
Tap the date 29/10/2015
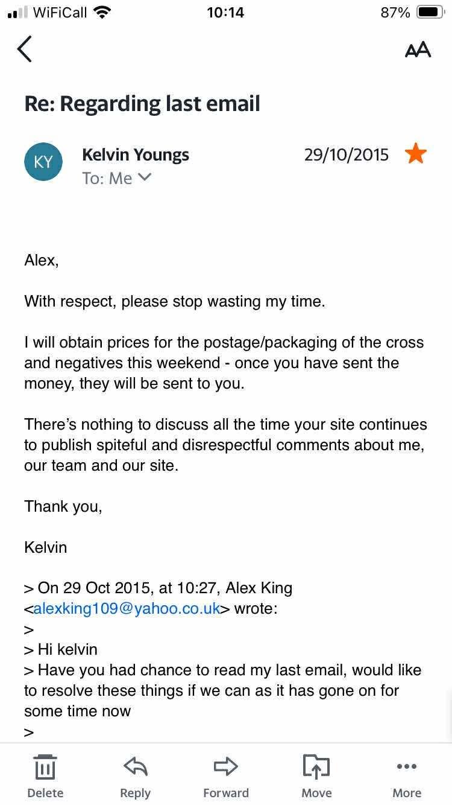[346, 155]
